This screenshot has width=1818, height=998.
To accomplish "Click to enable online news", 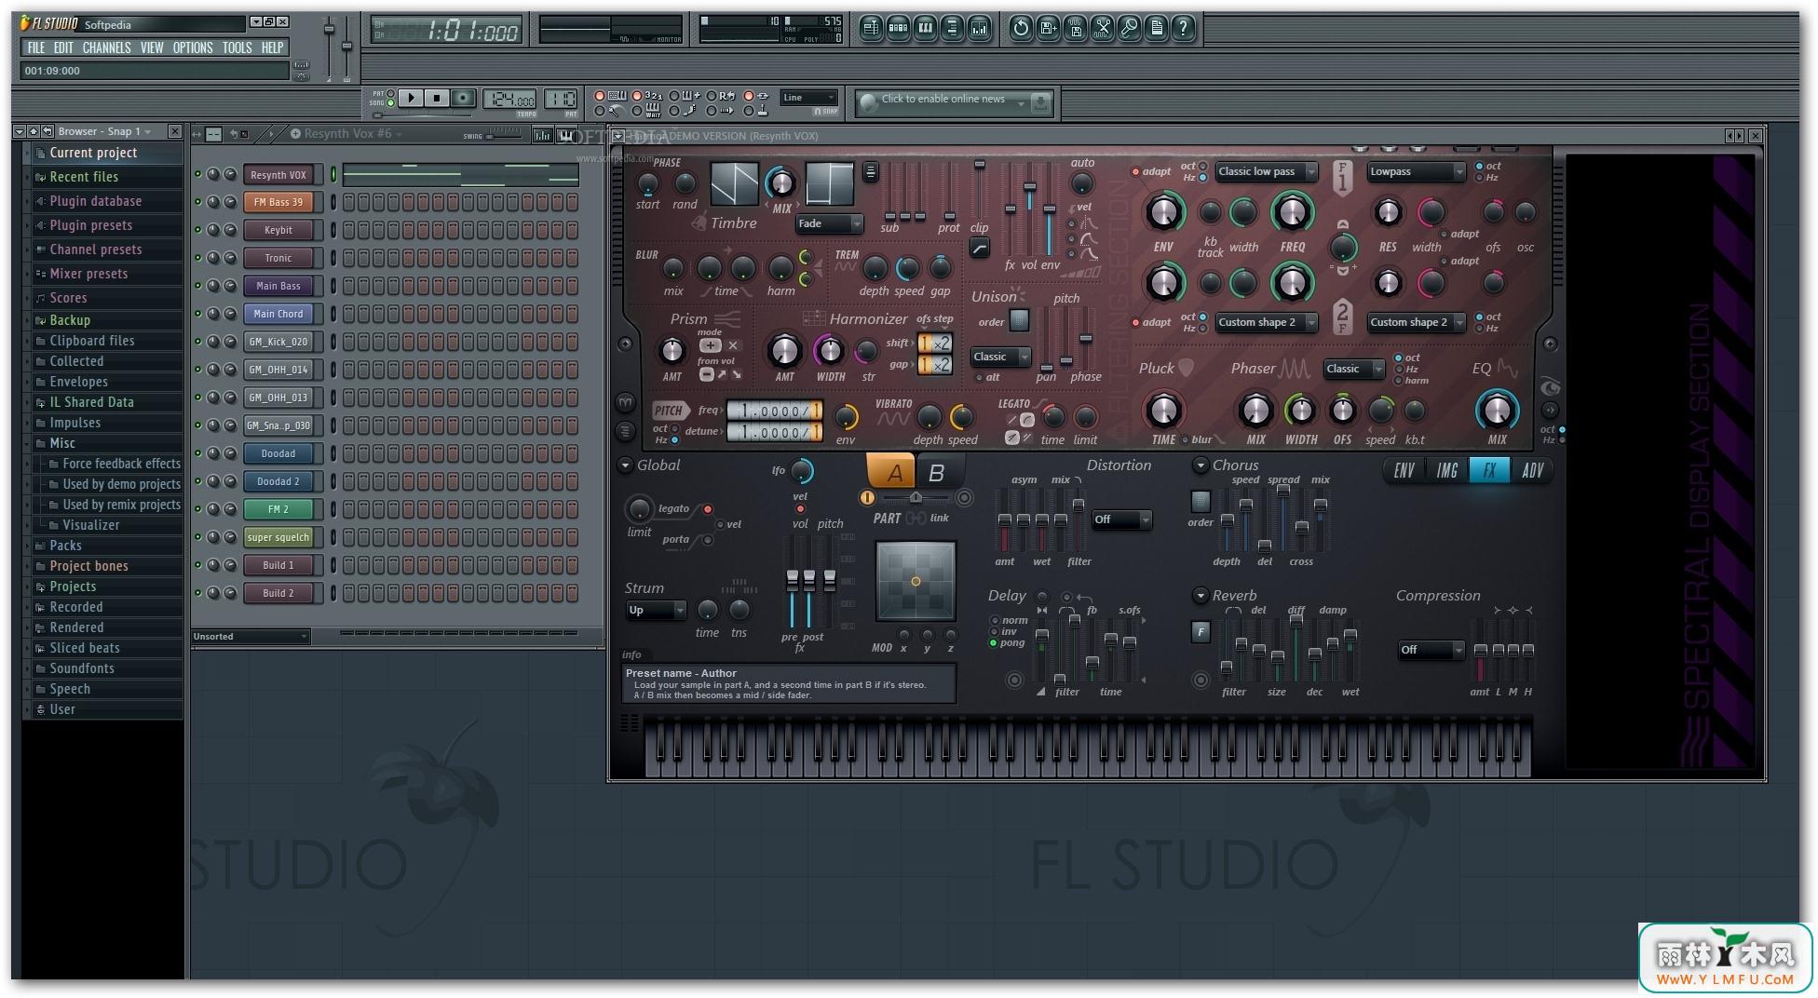I will tap(943, 100).
